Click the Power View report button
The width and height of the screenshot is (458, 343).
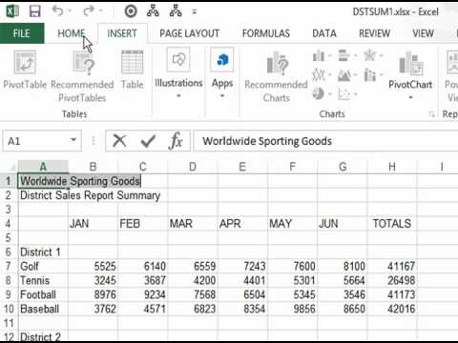[451, 76]
